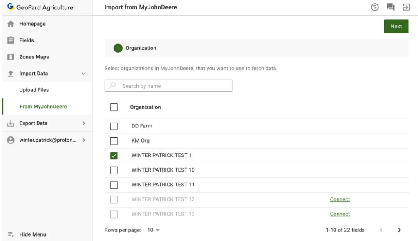Click the Fields clipboard icon
This screenshot has height=241, width=418.
click(11, 40)
